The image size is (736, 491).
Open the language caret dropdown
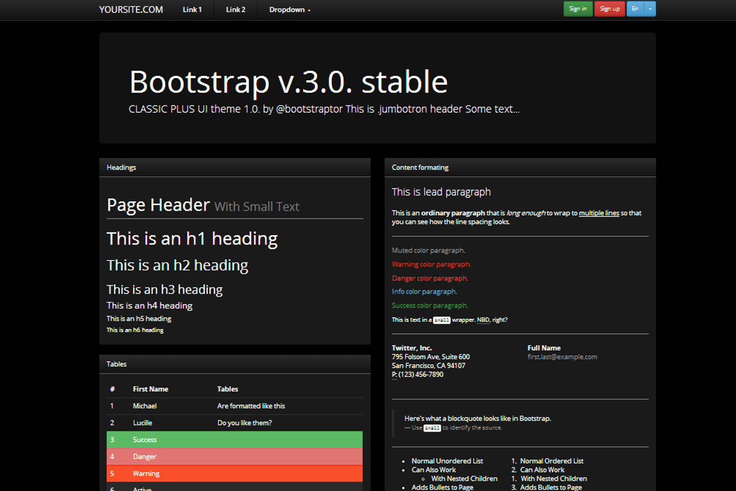pos(651,9)
